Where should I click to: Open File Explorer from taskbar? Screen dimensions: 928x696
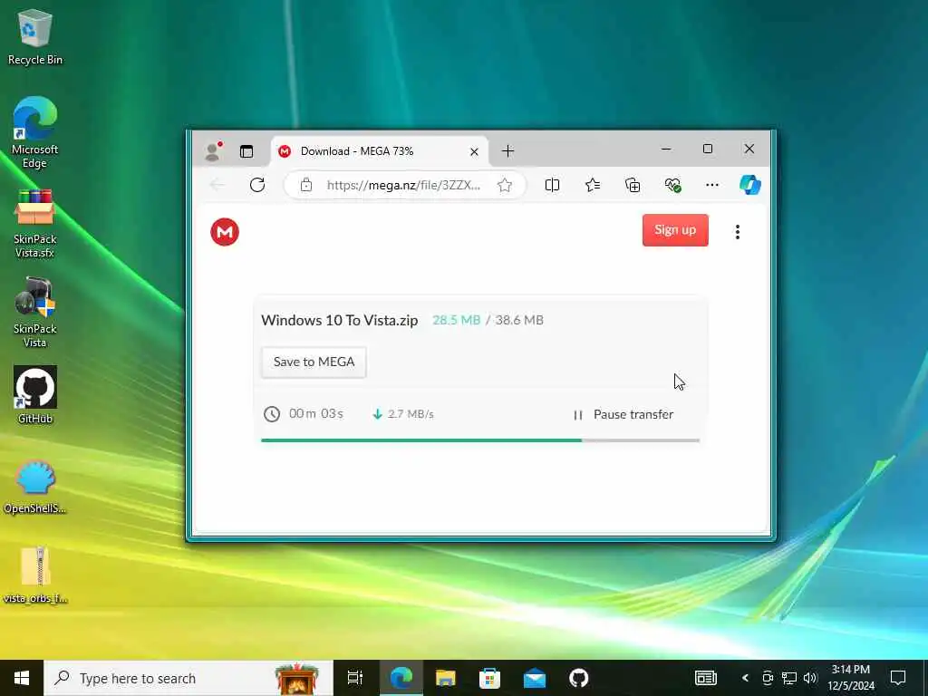(446, 678)
